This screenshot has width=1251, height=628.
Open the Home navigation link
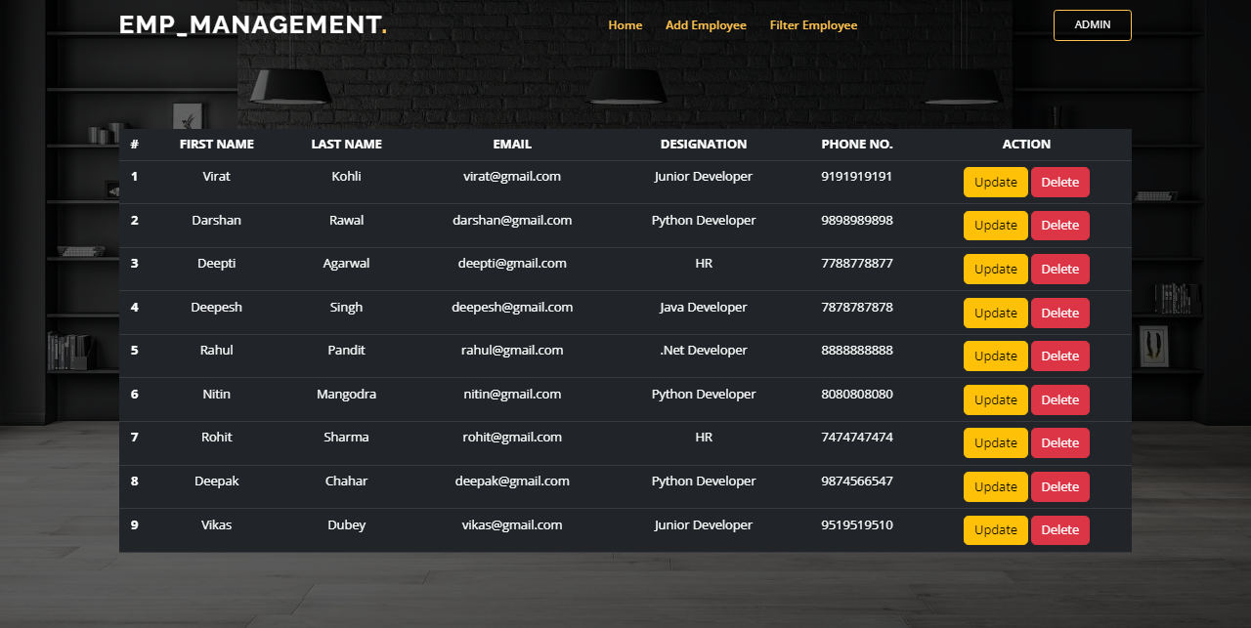[625, 24]
